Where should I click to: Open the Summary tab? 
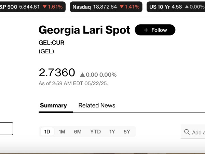(53, 105)
